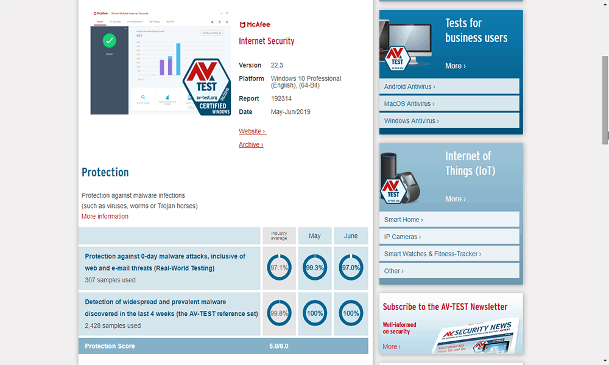Click the Protection section heading

105,172
